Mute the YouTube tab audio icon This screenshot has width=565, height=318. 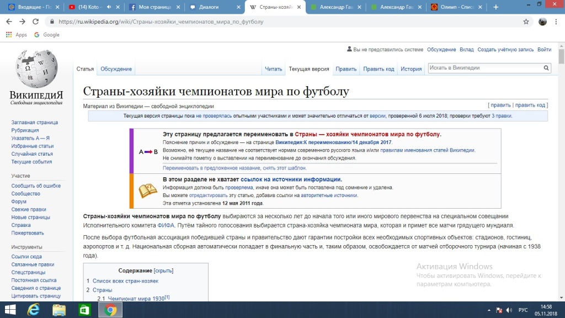[109, 7]
